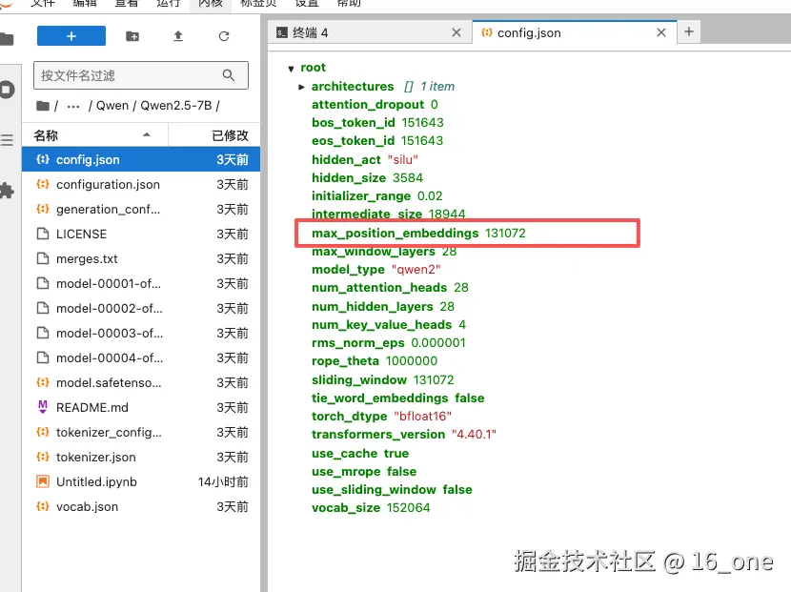Click the JSON icon beside tokenizer.json
Viewport: 791px width, 592px height.
pos(43,457)
